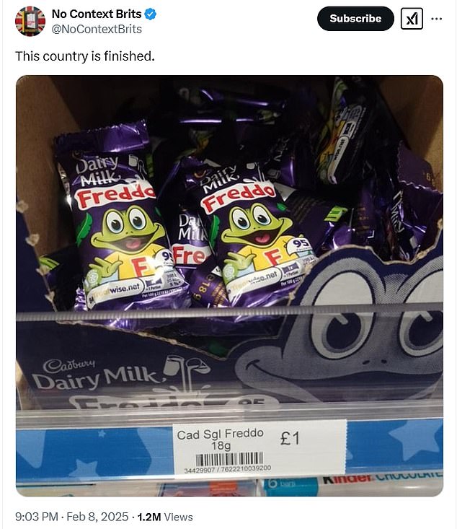Viewport: 457px width, 529px height.
Task: Click the No Context Brits profile avatar
Action: [x=30, y=21]
